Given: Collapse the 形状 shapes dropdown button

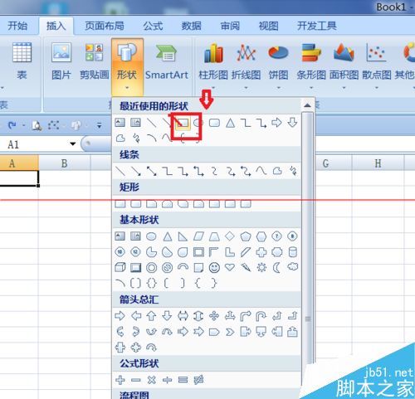Looking at the screenshot, I should 127,66.
